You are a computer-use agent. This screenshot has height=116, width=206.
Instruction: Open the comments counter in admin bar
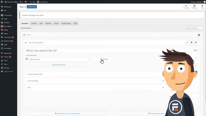(x=26, y=2)
